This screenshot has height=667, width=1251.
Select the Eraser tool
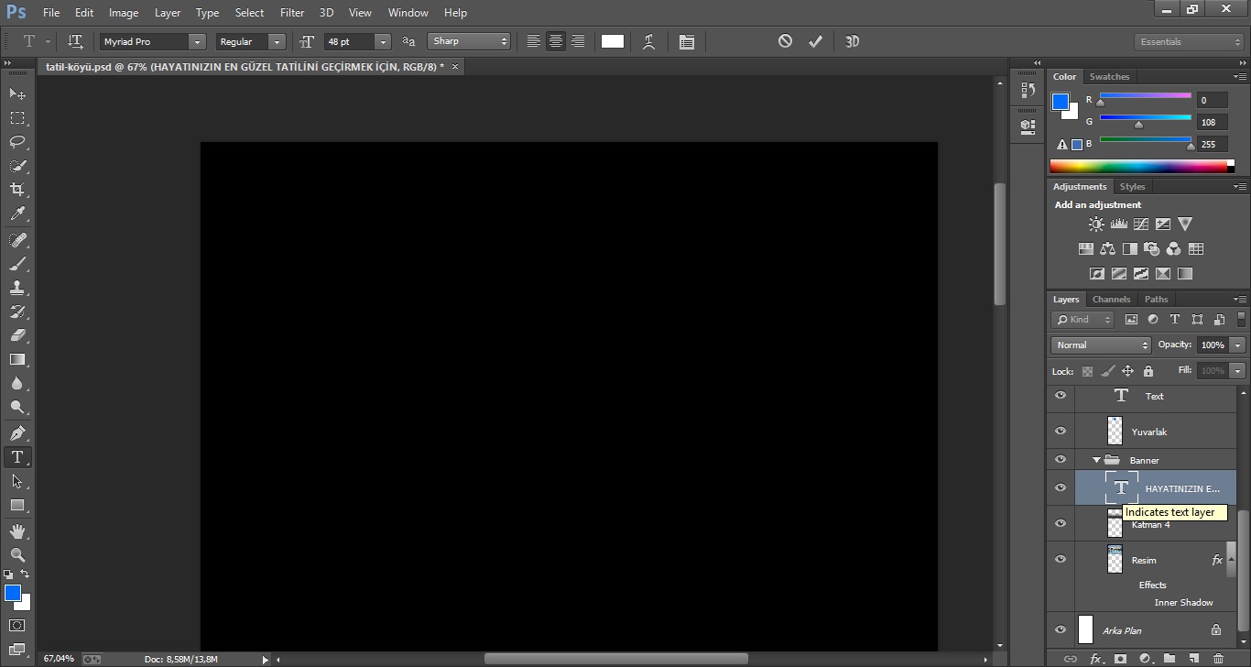coord(17,335)
